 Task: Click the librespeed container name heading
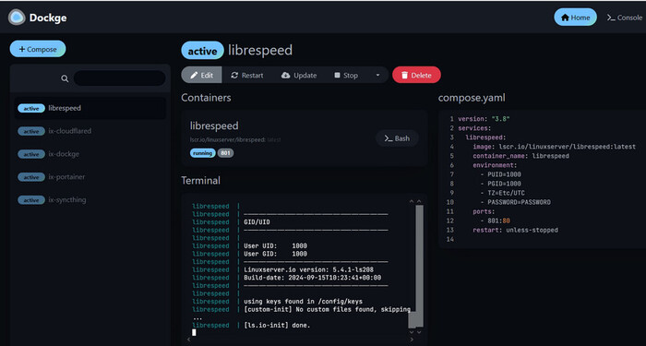click(x=214, y=125)
